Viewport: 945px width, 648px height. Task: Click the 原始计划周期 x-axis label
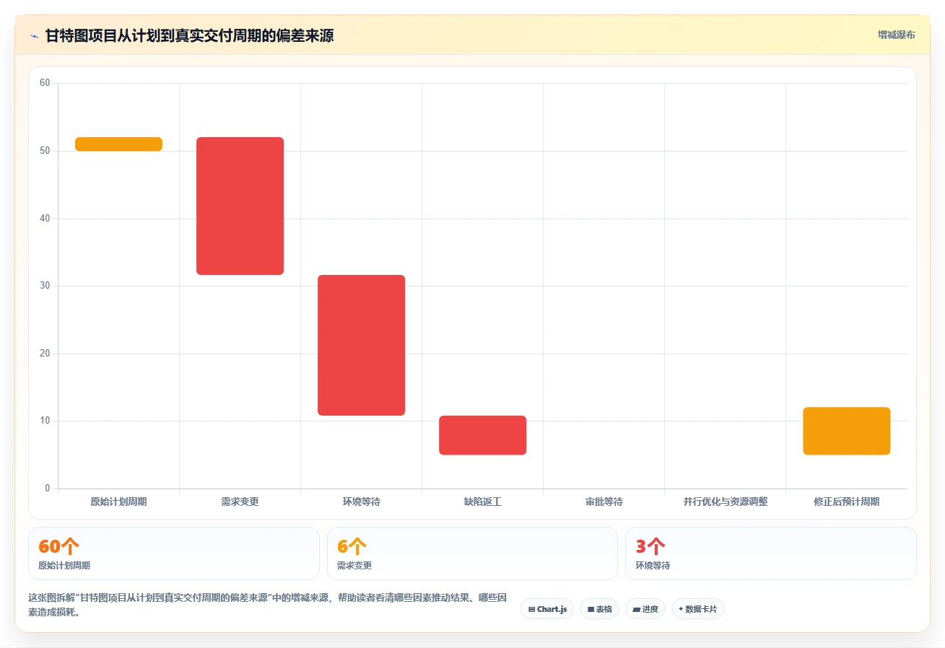[x=118, y=502]
